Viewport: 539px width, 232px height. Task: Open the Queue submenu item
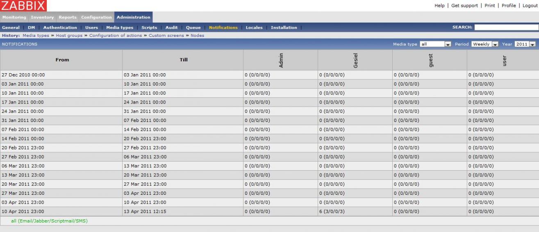click(193, 27)
